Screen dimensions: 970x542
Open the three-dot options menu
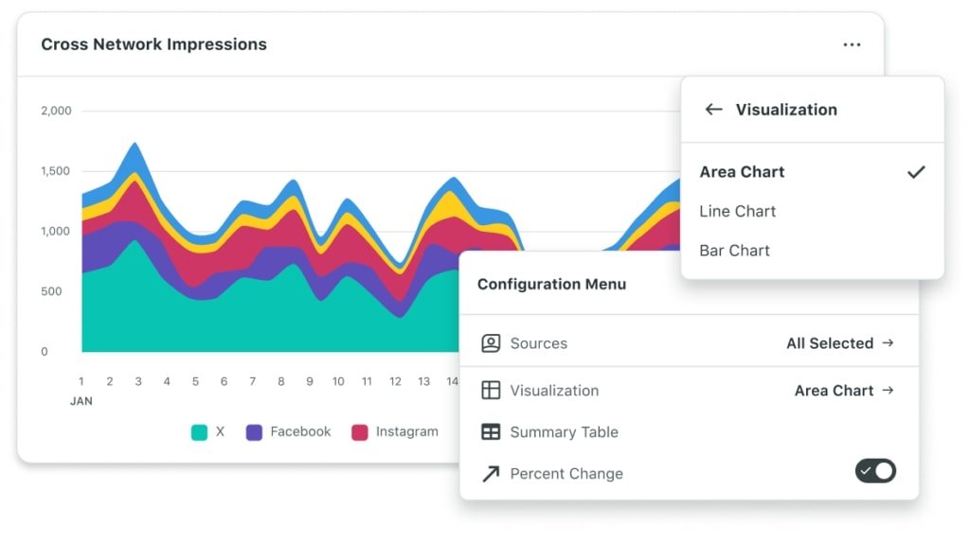852,44
